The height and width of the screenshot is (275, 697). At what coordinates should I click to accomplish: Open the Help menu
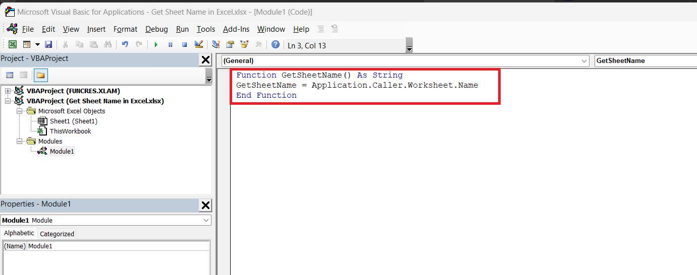[x=301, y=29]
